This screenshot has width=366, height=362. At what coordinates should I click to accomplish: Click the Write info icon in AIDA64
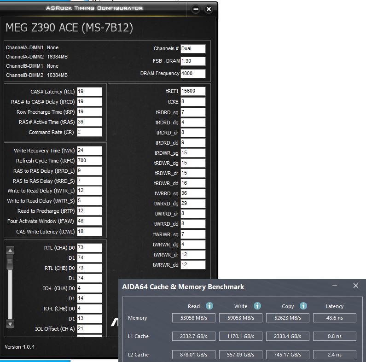click(x=257, y=306)
